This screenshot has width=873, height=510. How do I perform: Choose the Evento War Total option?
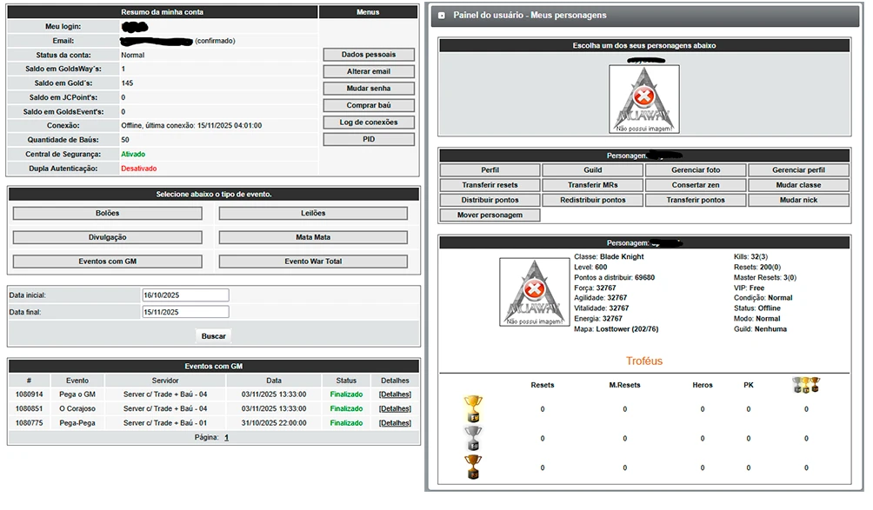(313, 262)
